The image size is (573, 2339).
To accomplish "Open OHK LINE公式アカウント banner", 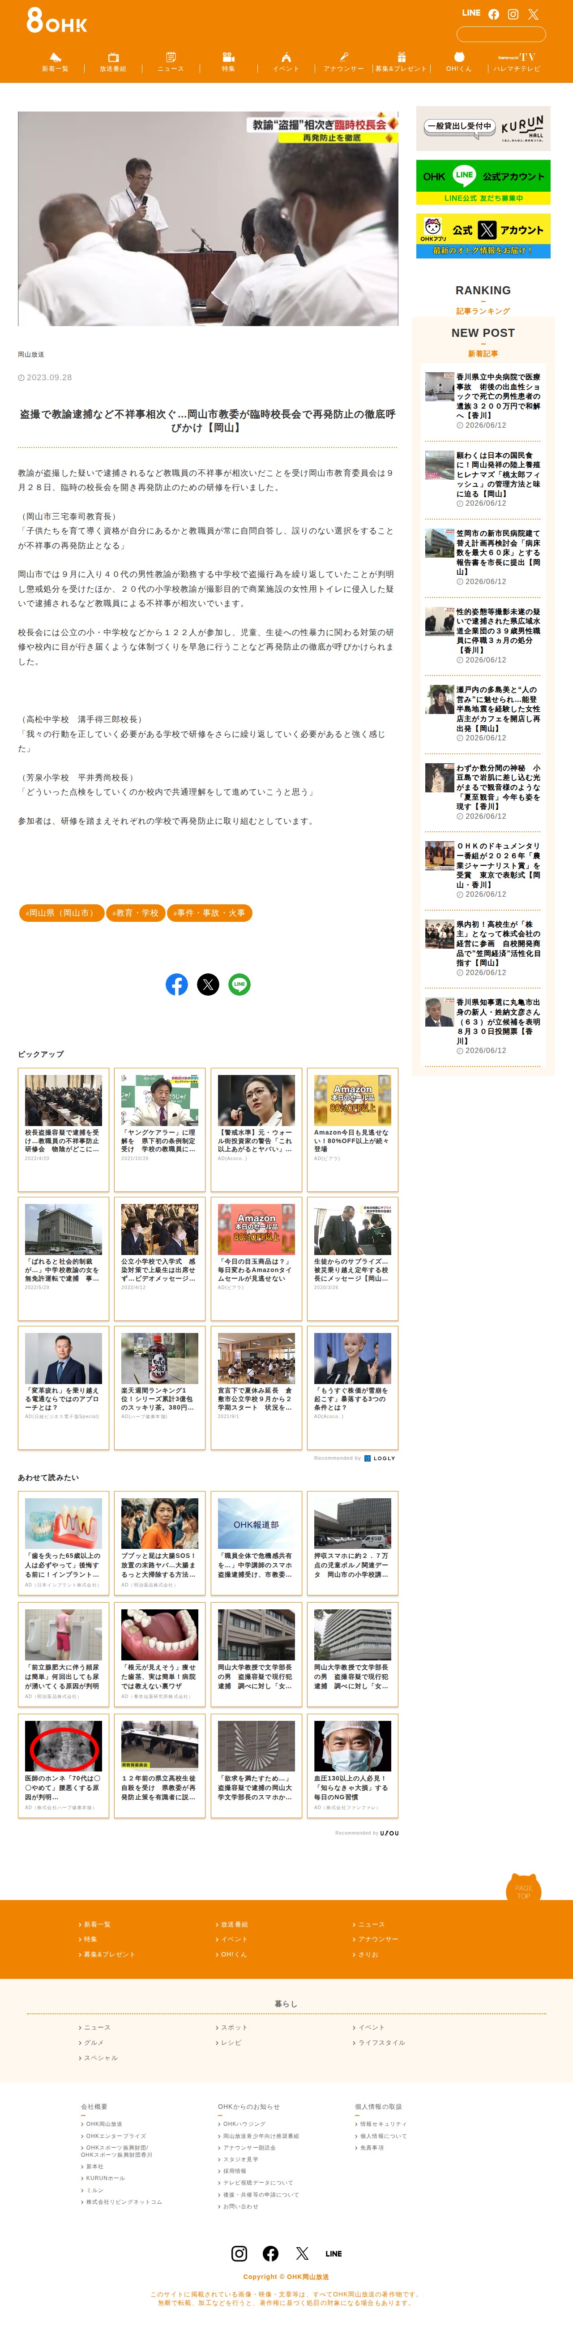I will point(483,181).
